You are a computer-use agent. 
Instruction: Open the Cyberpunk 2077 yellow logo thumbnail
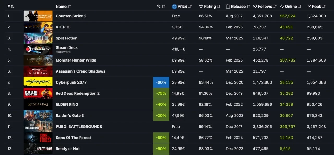[38, 82]
